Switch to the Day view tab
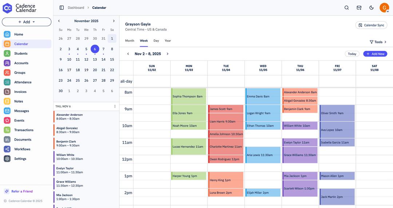This screenshot has height=208, width=393. [x=156, y=41]
